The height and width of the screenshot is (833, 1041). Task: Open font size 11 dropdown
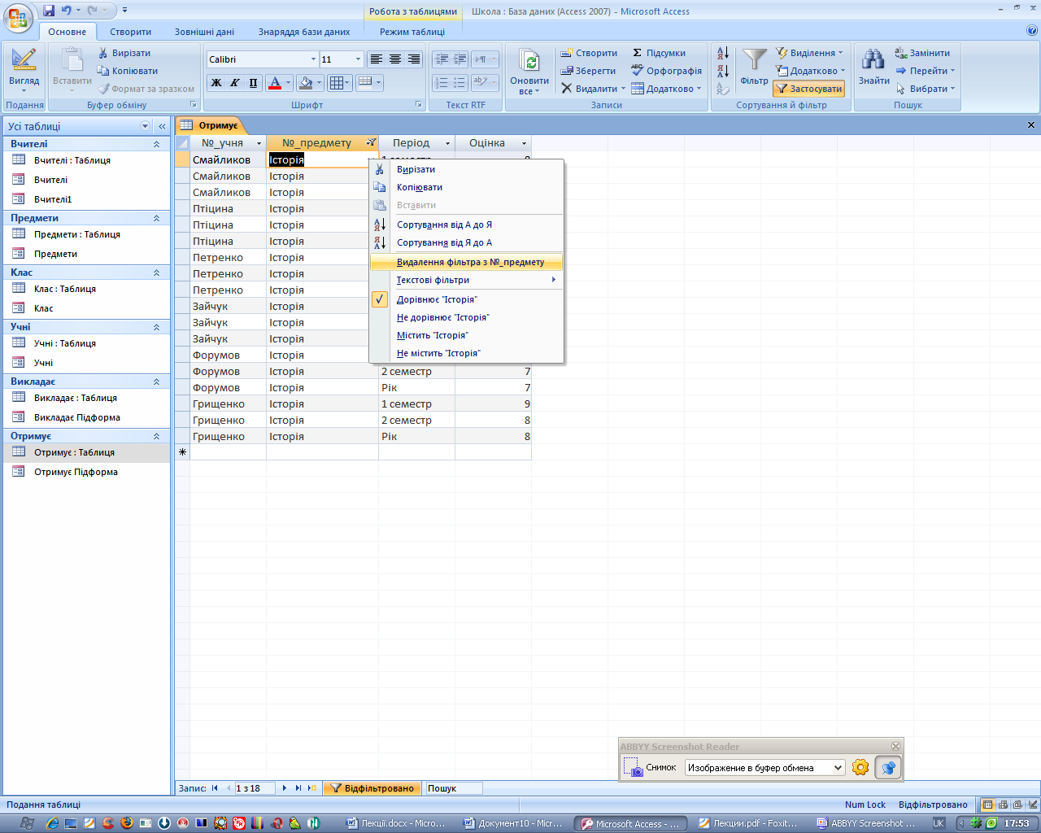pyautogui.click(x=358, y=59)
